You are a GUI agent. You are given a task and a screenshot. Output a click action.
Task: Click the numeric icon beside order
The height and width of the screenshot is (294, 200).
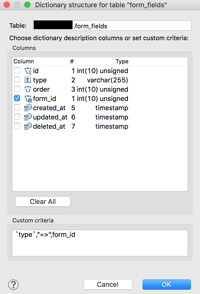tap(28, 89)
